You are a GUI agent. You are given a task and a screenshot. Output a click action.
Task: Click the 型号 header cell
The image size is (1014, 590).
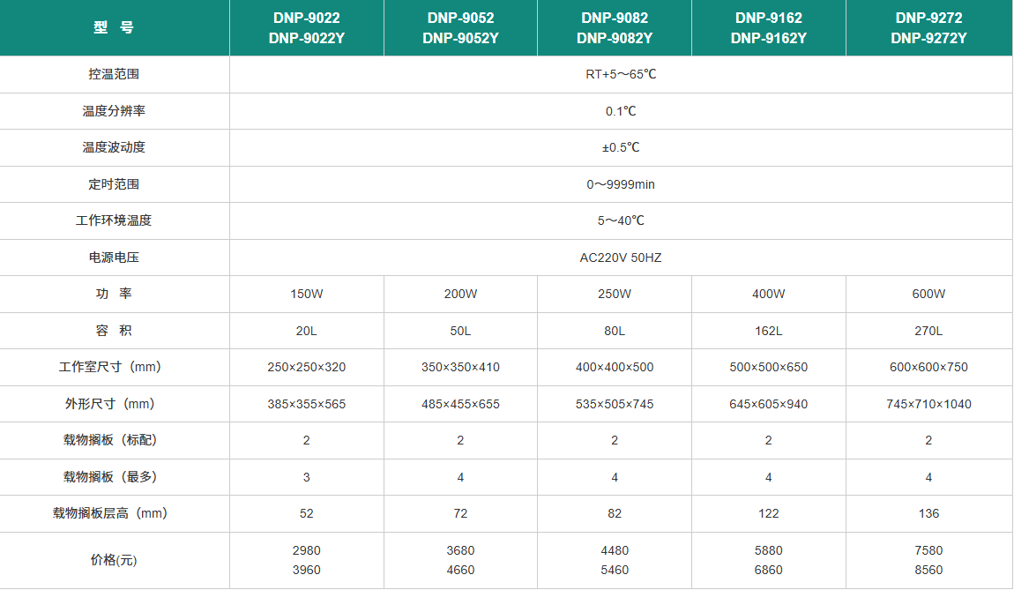(114, 27)
